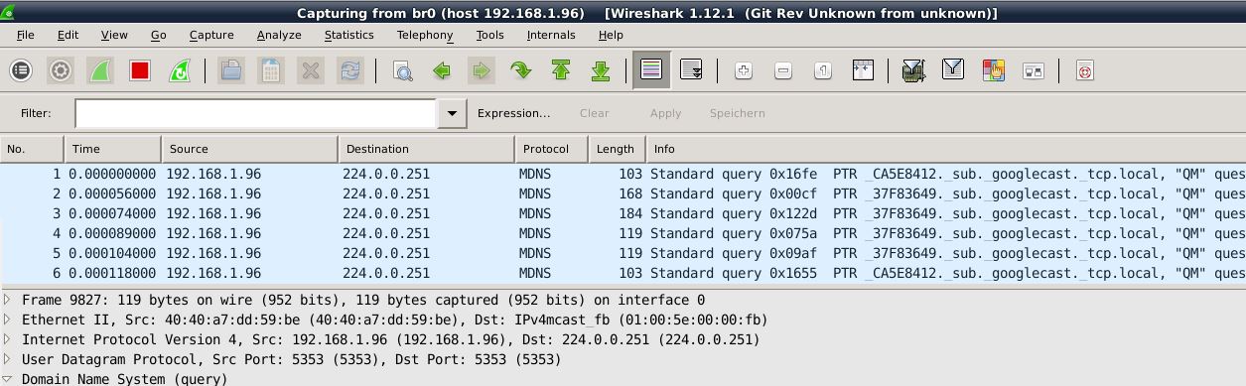Go back in packet history
The height and width of the screenshot is (386, 1246).
pyautogui.click(x=442, y=70)
